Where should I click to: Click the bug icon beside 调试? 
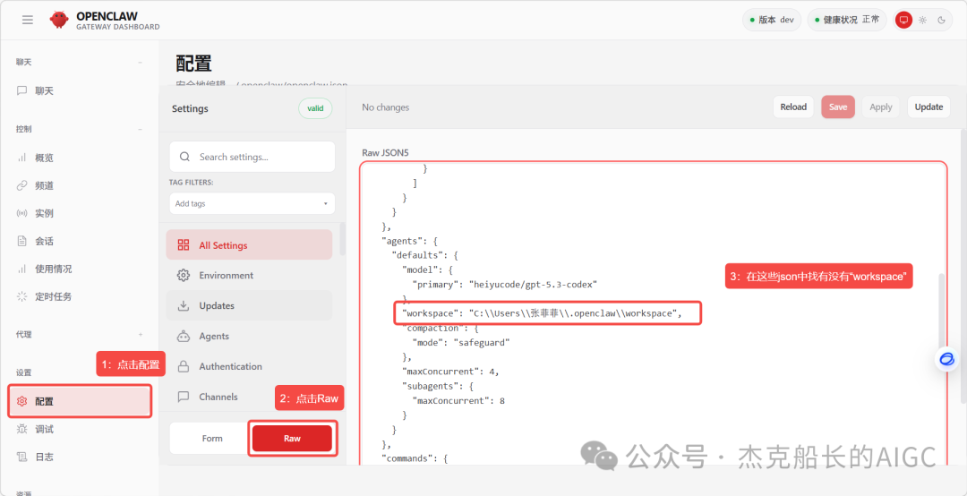(x=22, y=430)
